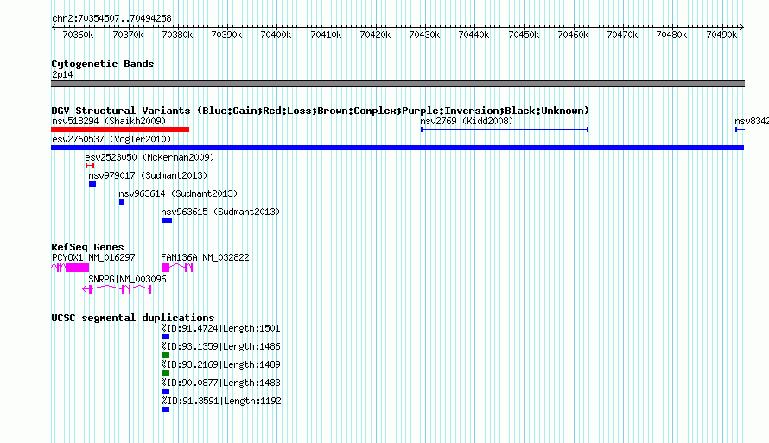
Task: Click duplication block for %ID:91.4724 Length:1501
Action: coord(165,337)
